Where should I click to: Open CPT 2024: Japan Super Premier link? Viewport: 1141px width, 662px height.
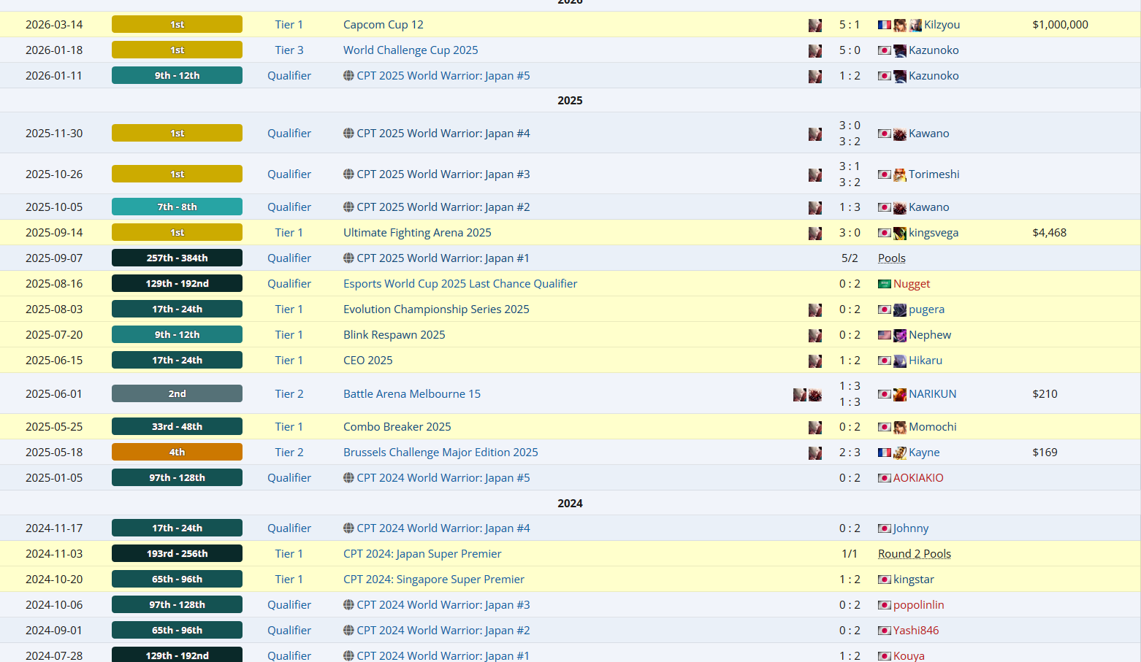click(422, 554)
